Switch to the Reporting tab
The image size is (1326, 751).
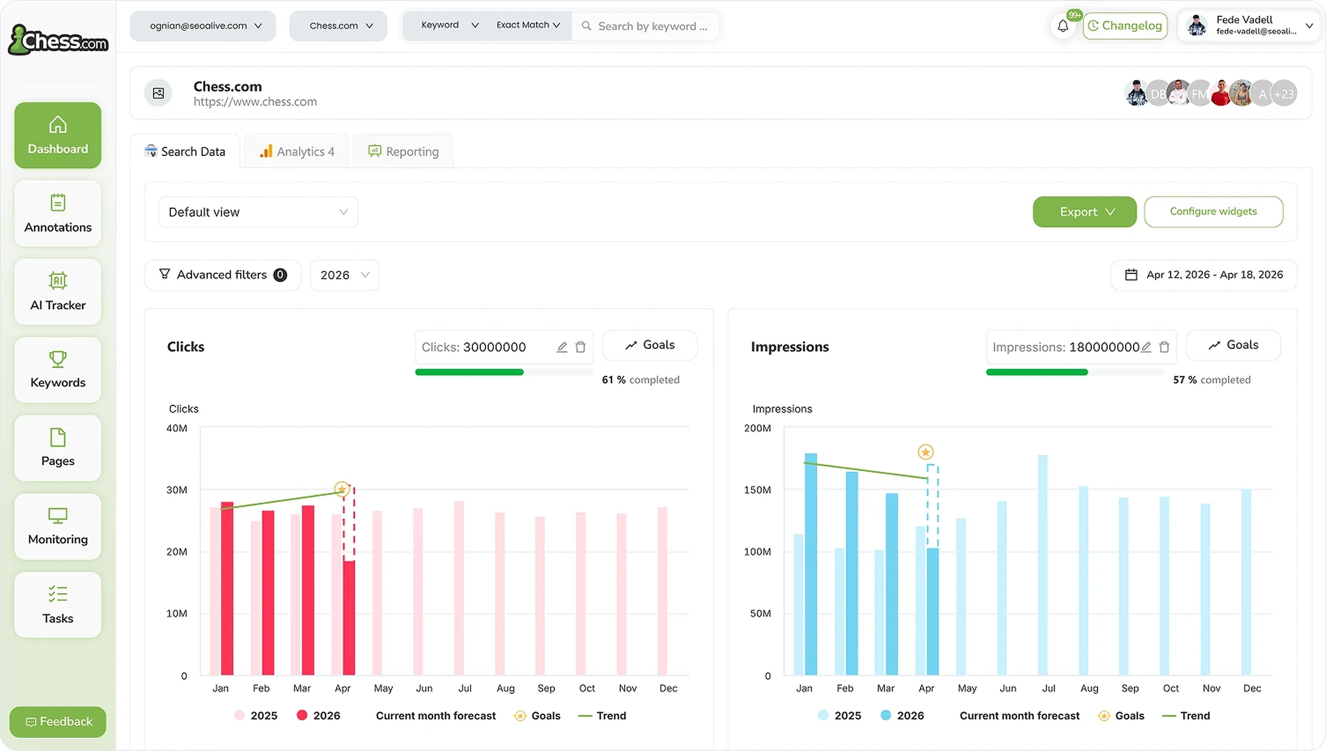[403, 151]
